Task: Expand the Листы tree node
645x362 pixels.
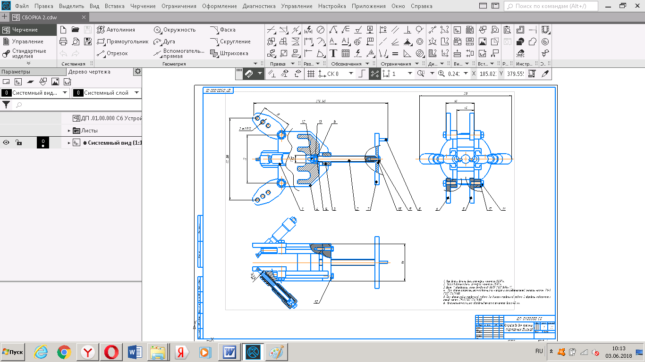Action: coord(69,131)
